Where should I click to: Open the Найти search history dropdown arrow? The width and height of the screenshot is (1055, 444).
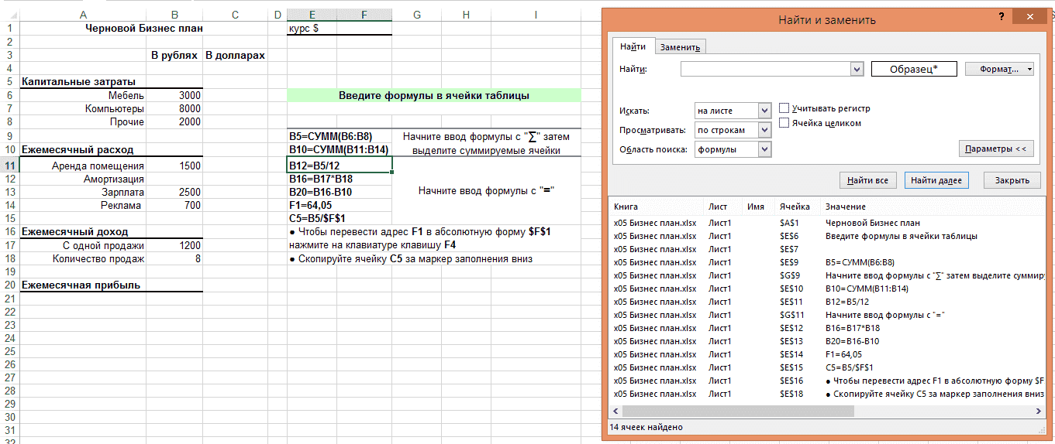pyautogui.click(x=857, y=70)
